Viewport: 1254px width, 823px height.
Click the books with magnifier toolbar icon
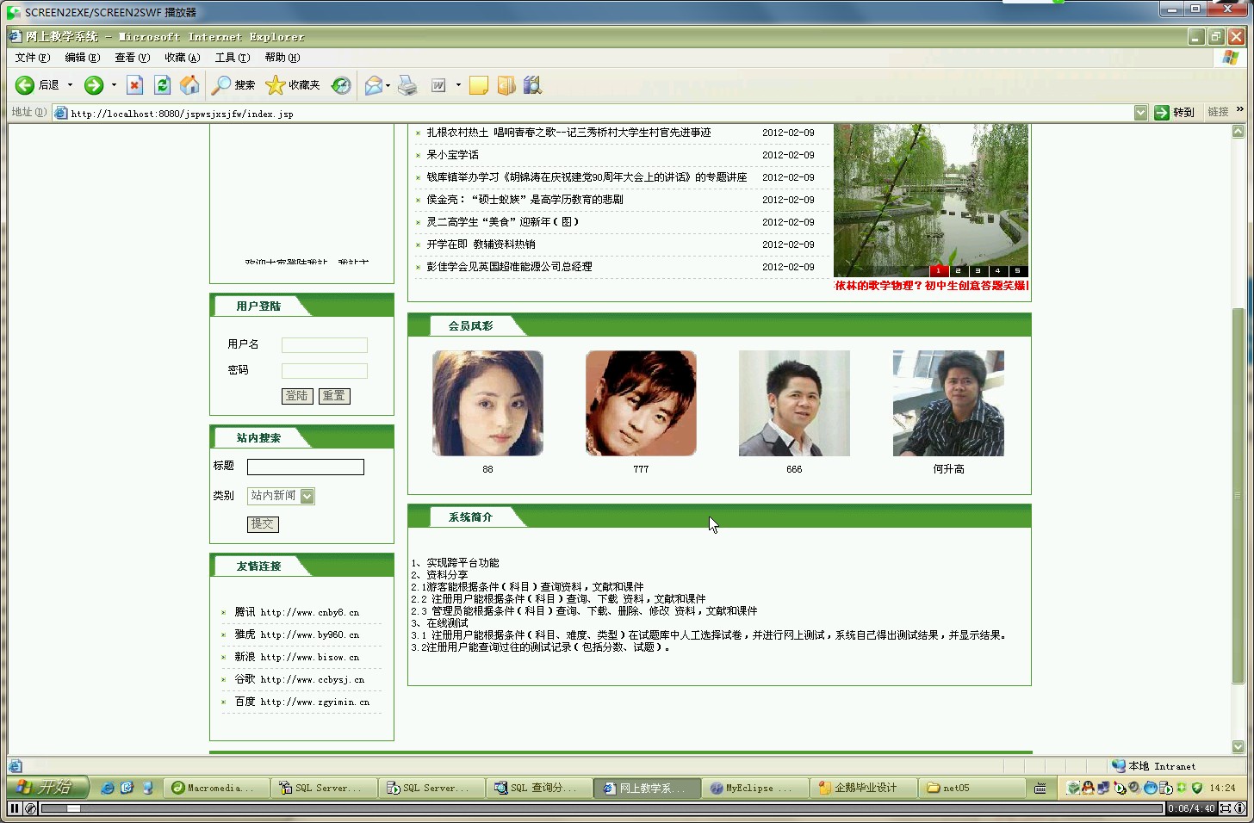pos(533,85)
